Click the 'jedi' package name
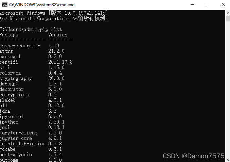Viewport: 230px width, 162px height. point(5,127)
